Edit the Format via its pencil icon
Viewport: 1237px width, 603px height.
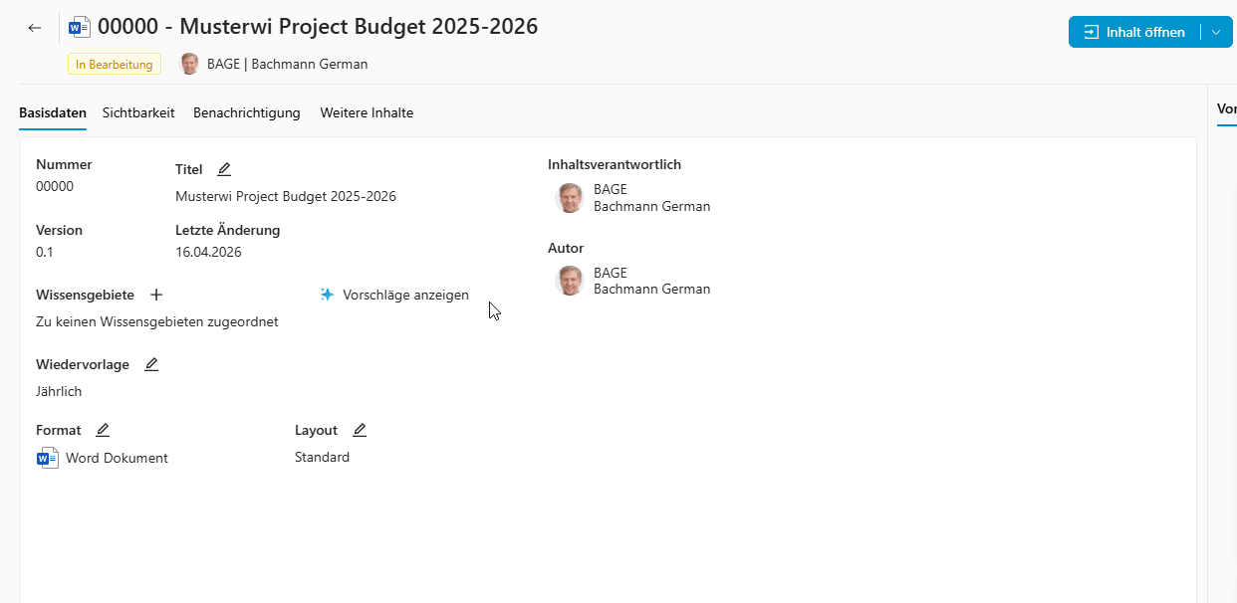coord(102,430)
